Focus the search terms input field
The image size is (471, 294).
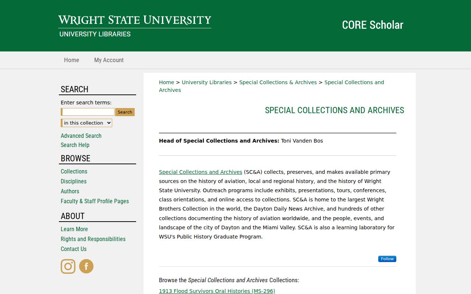pos(88,112)
